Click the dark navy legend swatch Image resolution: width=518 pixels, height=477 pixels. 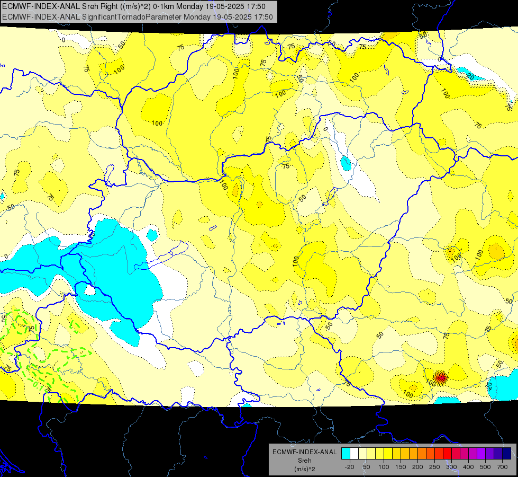(x=507, y=453)
